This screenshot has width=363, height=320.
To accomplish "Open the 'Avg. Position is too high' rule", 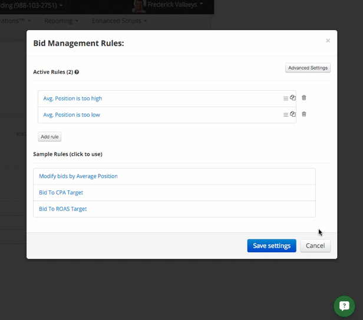I will click(72, 98).
